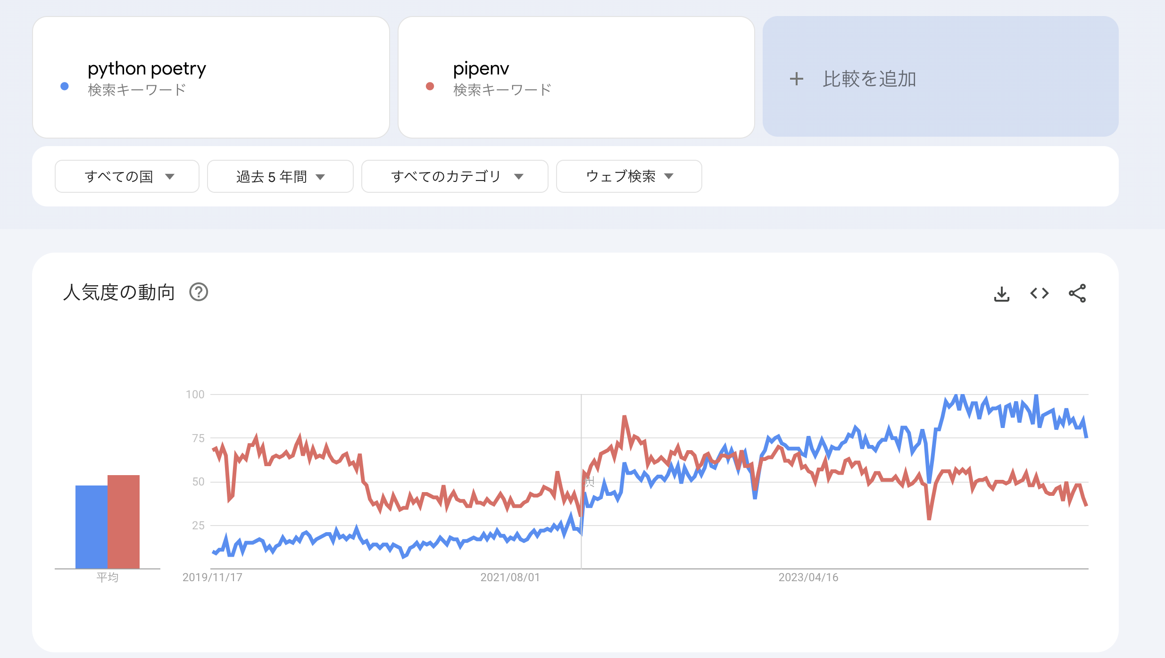Click the 2021/08/01 date label on axis
Viewport: 1165px width, 658px height.
509,577
